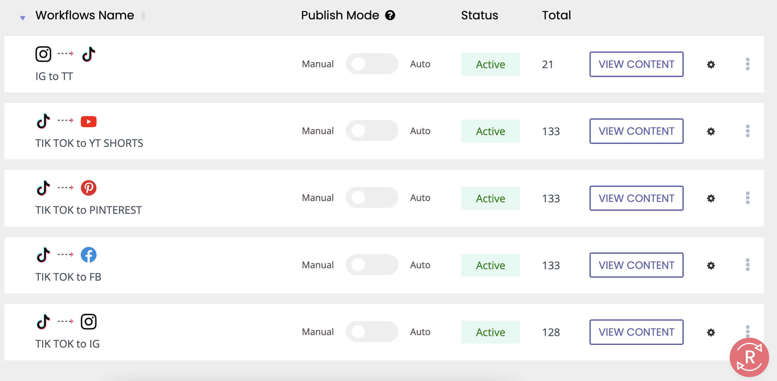Screen dimensions: 777x381
Task: Open three-dot menu for IG to TT
Action: (x=747, y=64)
